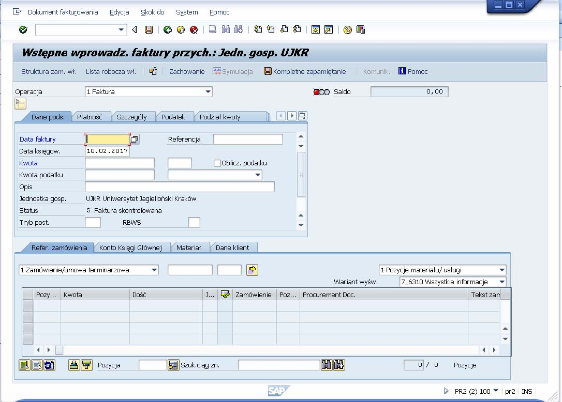Click the yellow folder icon below Operacja

coord(20,104)
